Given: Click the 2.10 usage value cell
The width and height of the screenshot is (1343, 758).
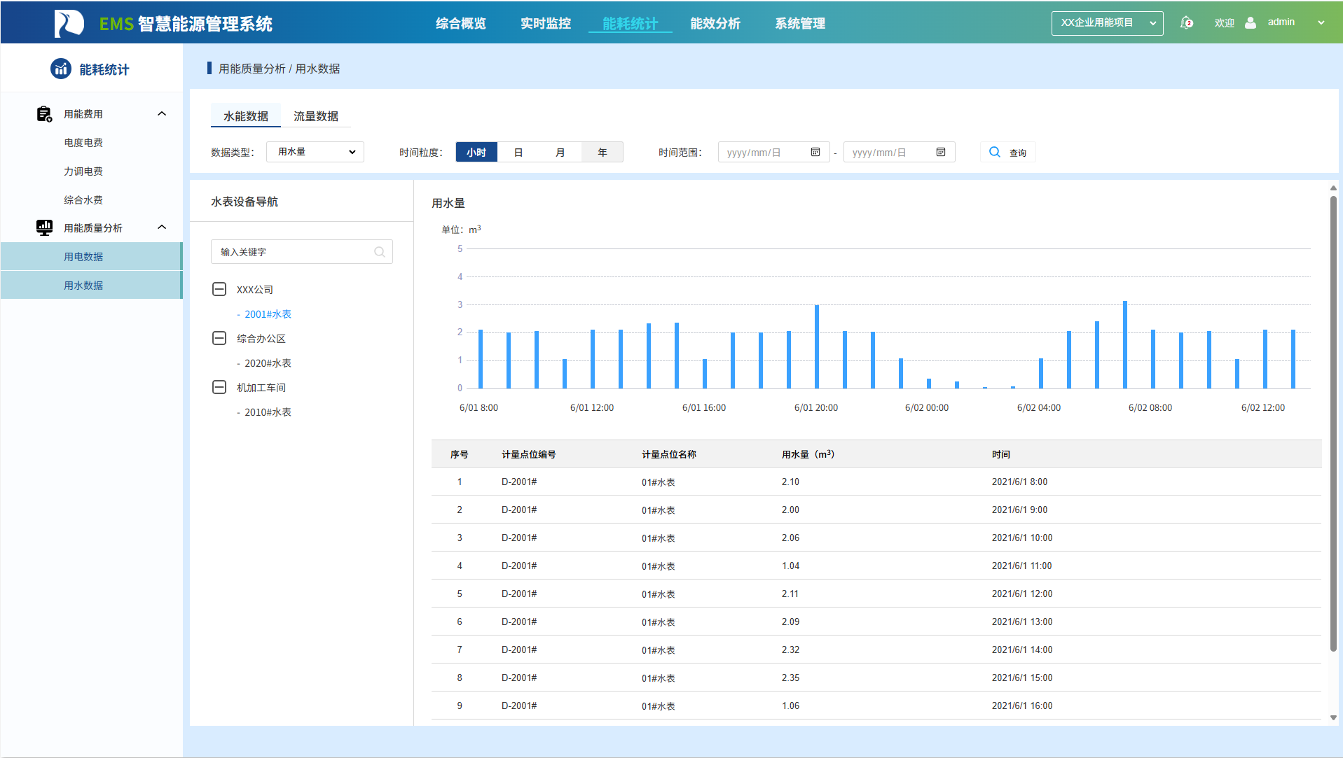Looking at the screenshot, I should pos(790,482).
